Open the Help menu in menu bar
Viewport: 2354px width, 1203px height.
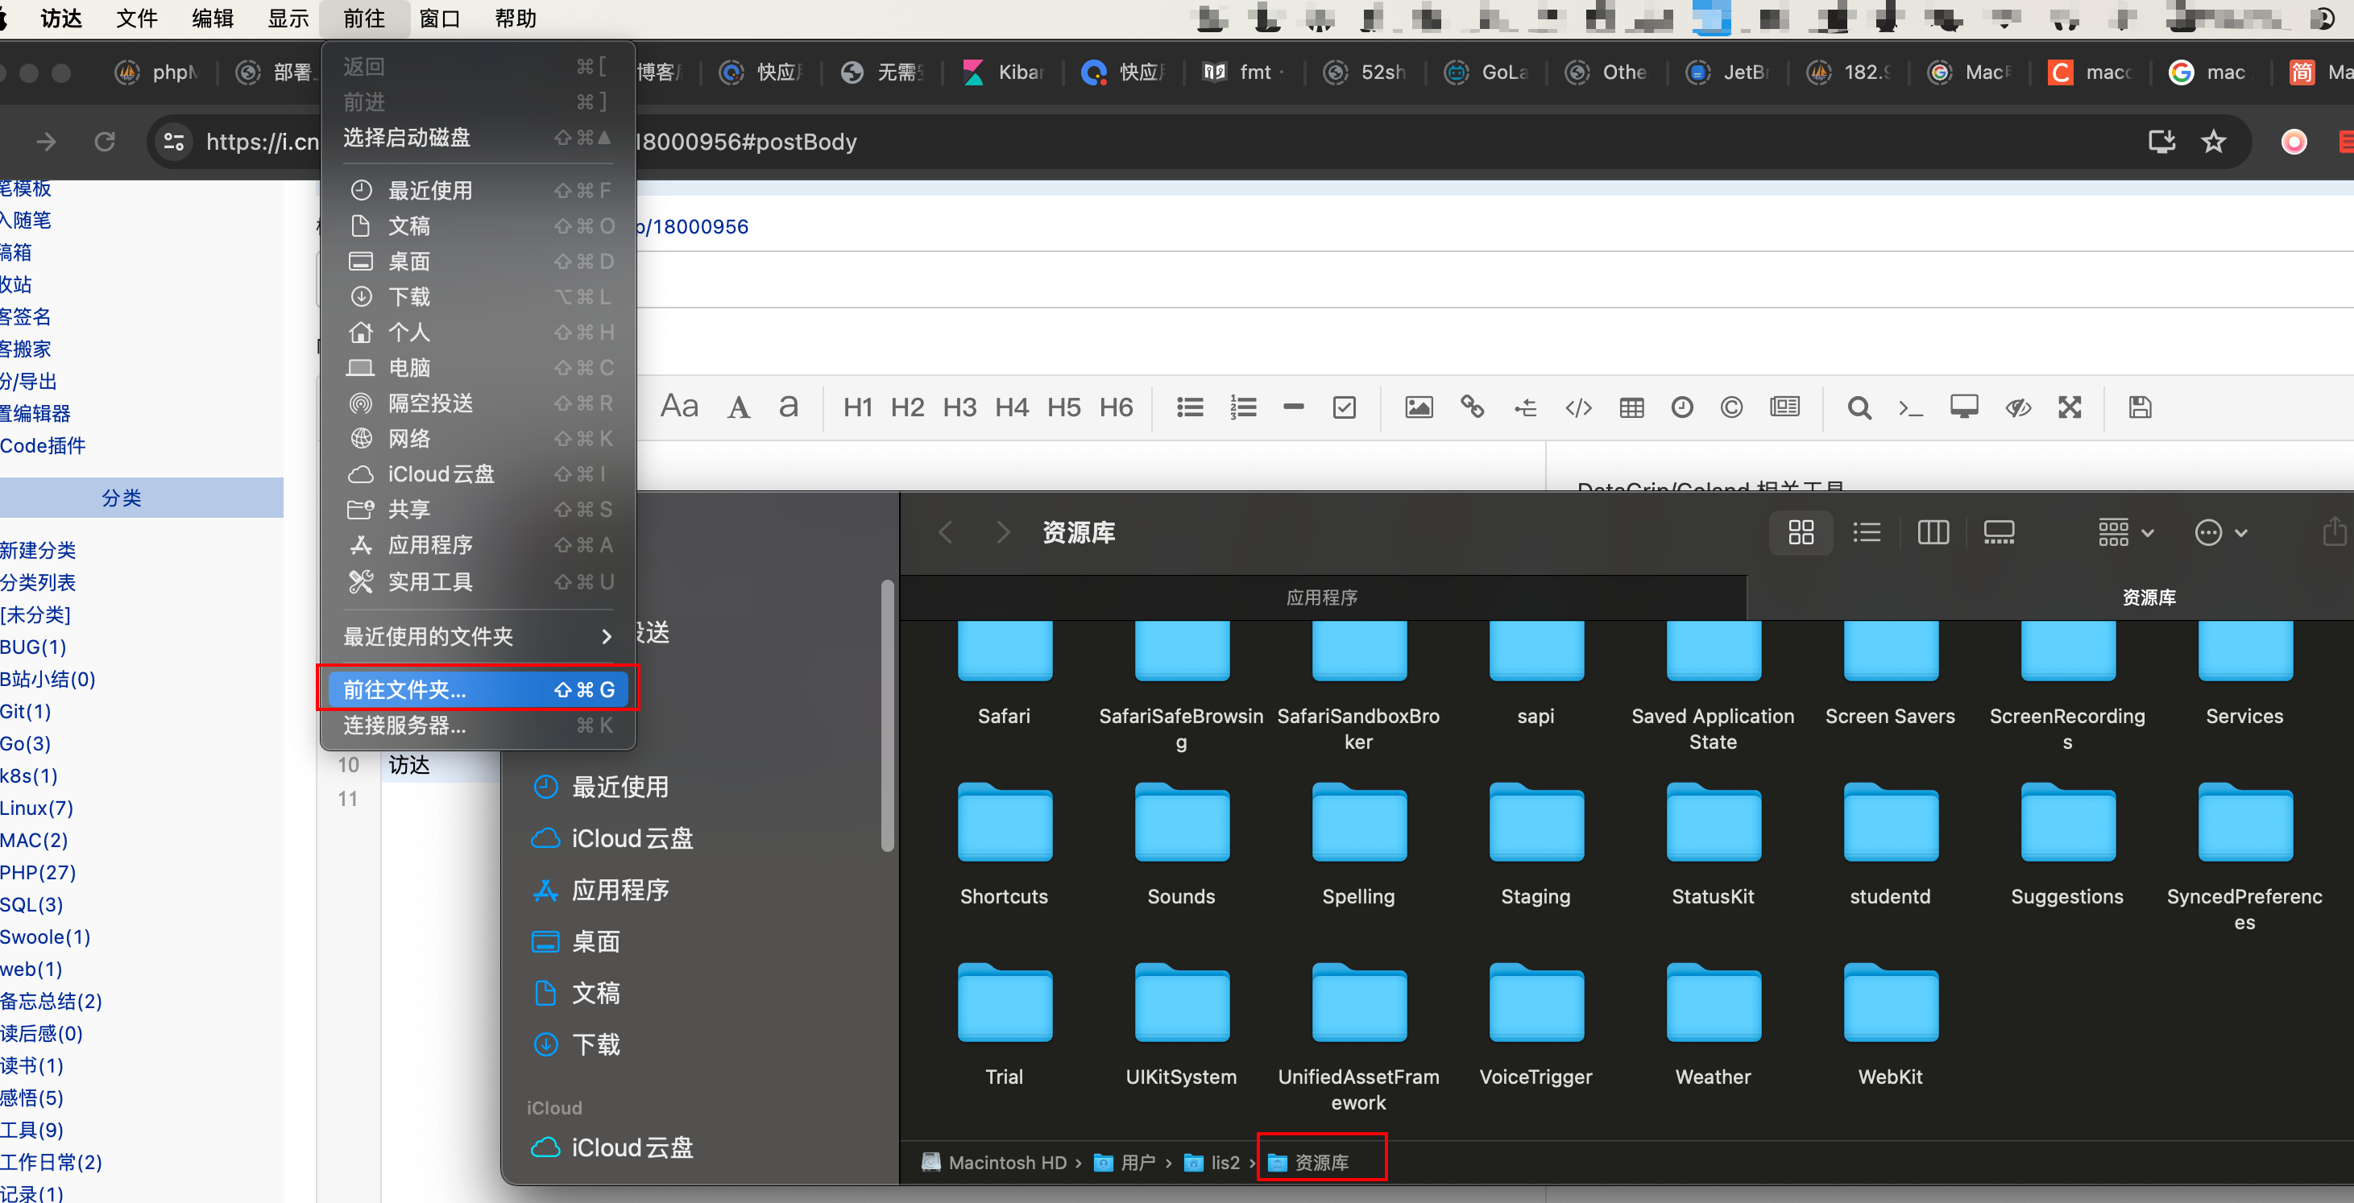coord(516,19)
